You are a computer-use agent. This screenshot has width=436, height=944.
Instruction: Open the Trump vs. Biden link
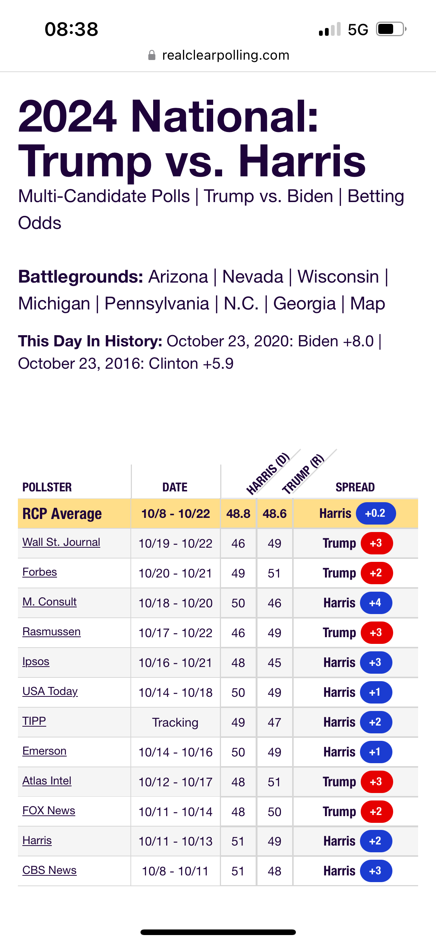[x=268, y=196]
